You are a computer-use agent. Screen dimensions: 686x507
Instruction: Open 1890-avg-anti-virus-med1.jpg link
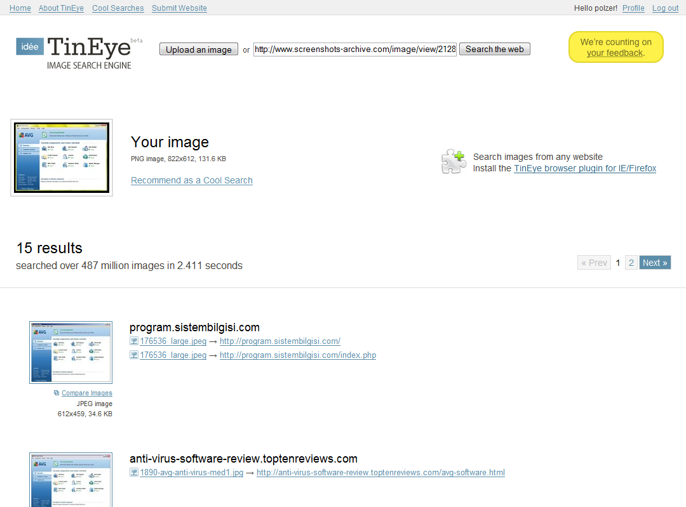coord(192,473)
